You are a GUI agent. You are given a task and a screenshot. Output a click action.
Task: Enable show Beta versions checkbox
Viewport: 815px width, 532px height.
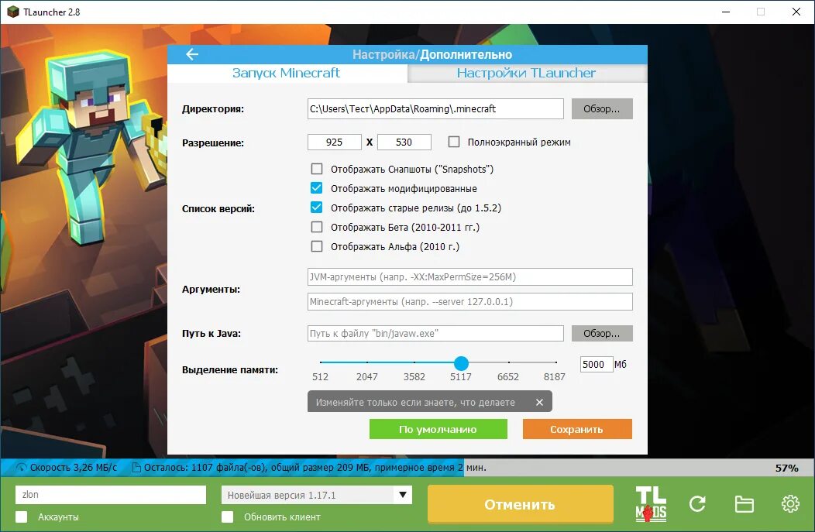tap(317, 227)
